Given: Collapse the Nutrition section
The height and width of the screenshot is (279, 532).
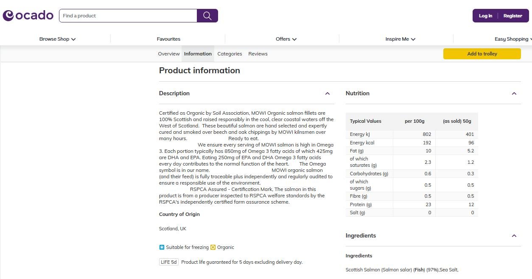Looking at the screenshot, I should point(514,94).
